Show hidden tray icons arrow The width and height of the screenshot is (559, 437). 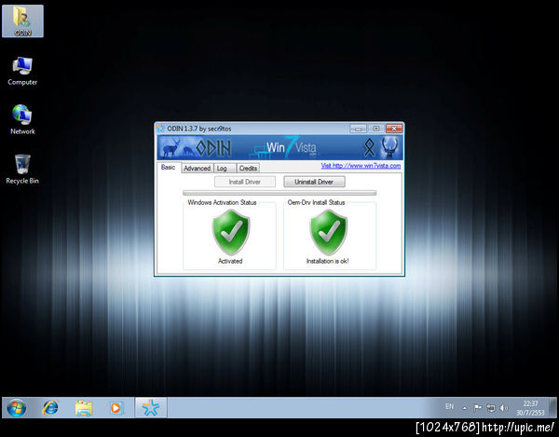tap(465, 408)
